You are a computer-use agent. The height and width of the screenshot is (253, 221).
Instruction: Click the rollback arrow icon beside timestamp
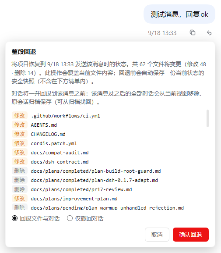point(209,32)
